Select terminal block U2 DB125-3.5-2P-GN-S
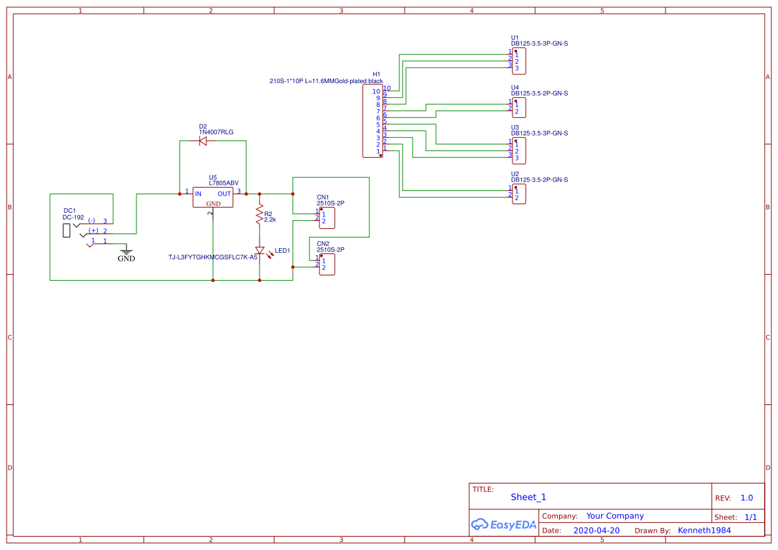The image size is (778, 550). [x=519, y=194]
